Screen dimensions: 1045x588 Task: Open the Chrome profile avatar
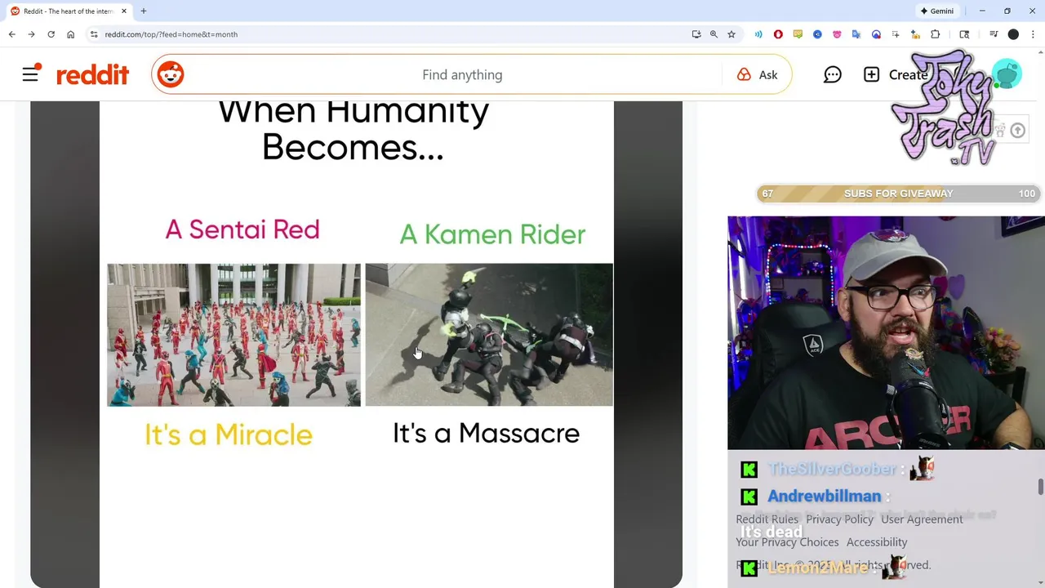coord(1013,34)
